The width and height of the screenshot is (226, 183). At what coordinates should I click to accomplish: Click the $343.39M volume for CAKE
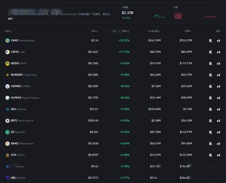(155, 40)
